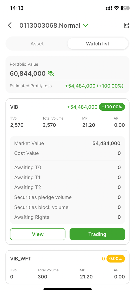Toggle portfolio value visibility eye icon

tap(51, 73)
